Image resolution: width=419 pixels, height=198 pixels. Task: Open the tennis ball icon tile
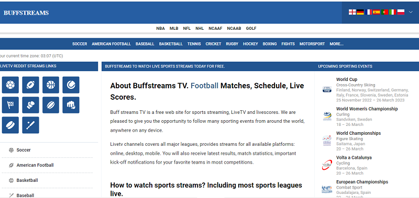[x=71, y=85]
